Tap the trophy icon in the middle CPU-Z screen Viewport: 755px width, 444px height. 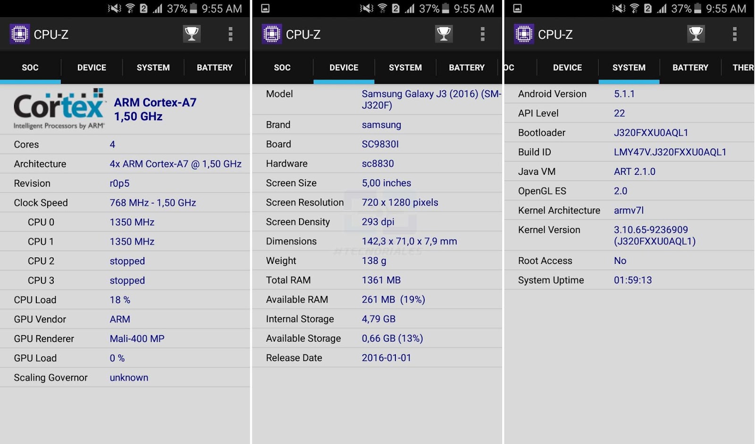pyautogui.click(x=444, y=34)
